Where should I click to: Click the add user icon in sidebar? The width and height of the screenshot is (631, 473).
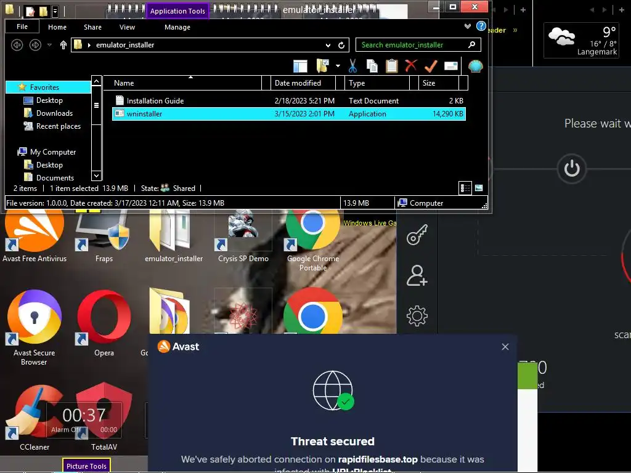pyautogui.click(x=417, y=275)
